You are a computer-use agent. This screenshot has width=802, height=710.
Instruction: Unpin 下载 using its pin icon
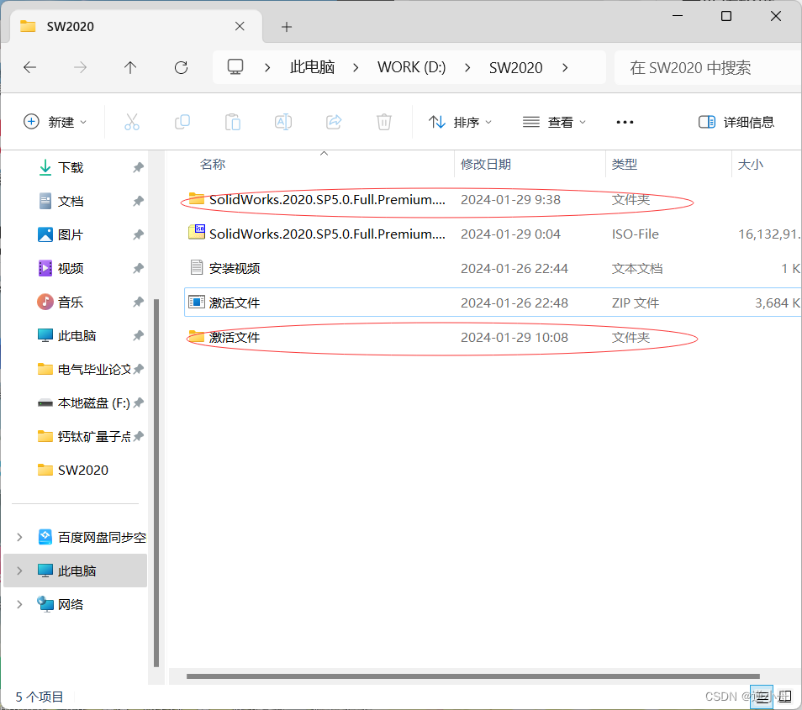pos(138,168)
